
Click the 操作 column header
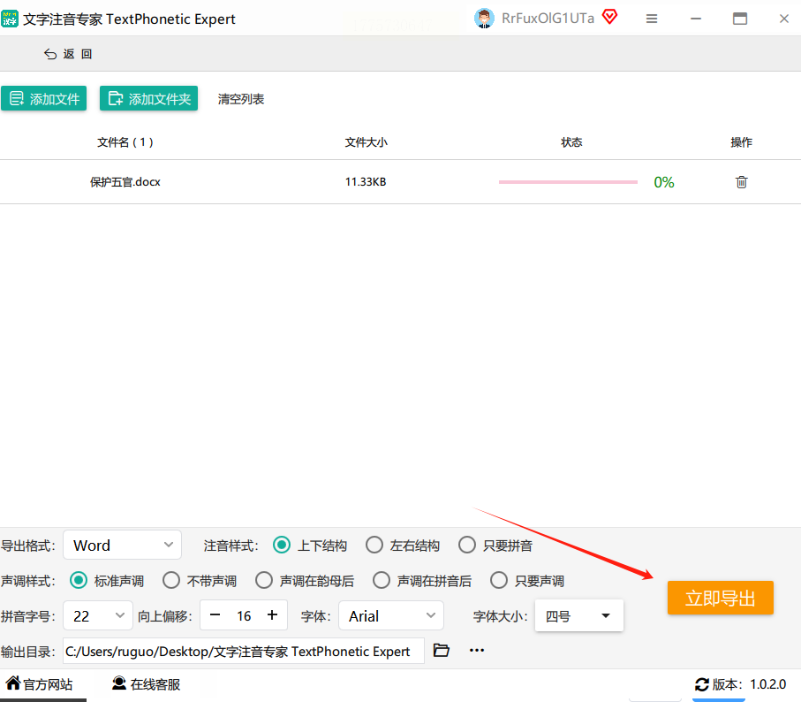coord(741,142)
